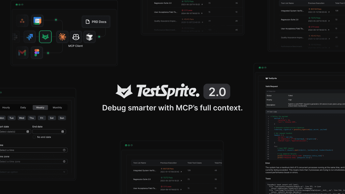The image size is (345, 194).
Task: Click the Asana integration icon
Action: (x=22, y=21)
